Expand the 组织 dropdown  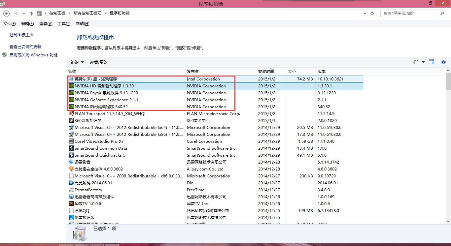pyautogui.click(x=77, y=62)
